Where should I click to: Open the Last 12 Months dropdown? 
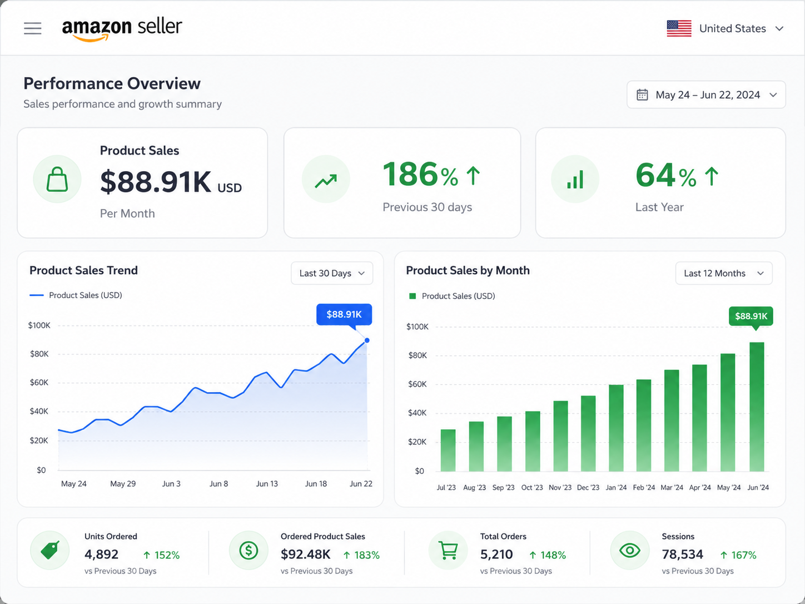point(724,273)
